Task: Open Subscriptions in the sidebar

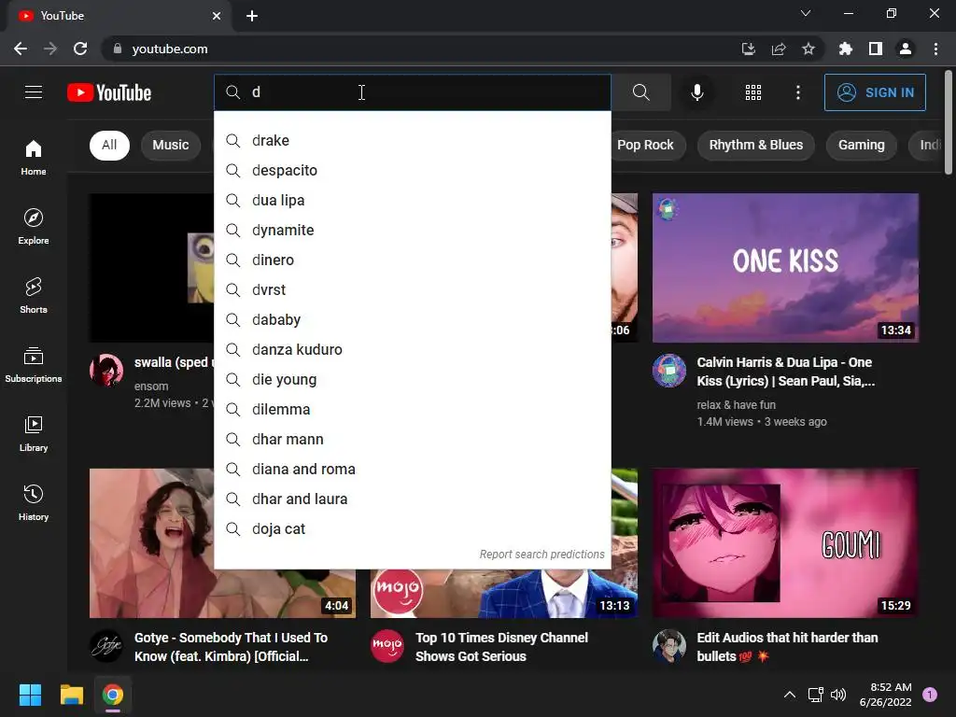Action: click(34, 365)
